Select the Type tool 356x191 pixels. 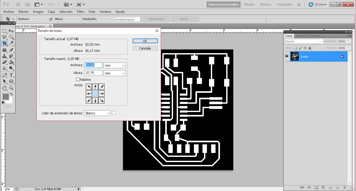click(x=11, y=75)
